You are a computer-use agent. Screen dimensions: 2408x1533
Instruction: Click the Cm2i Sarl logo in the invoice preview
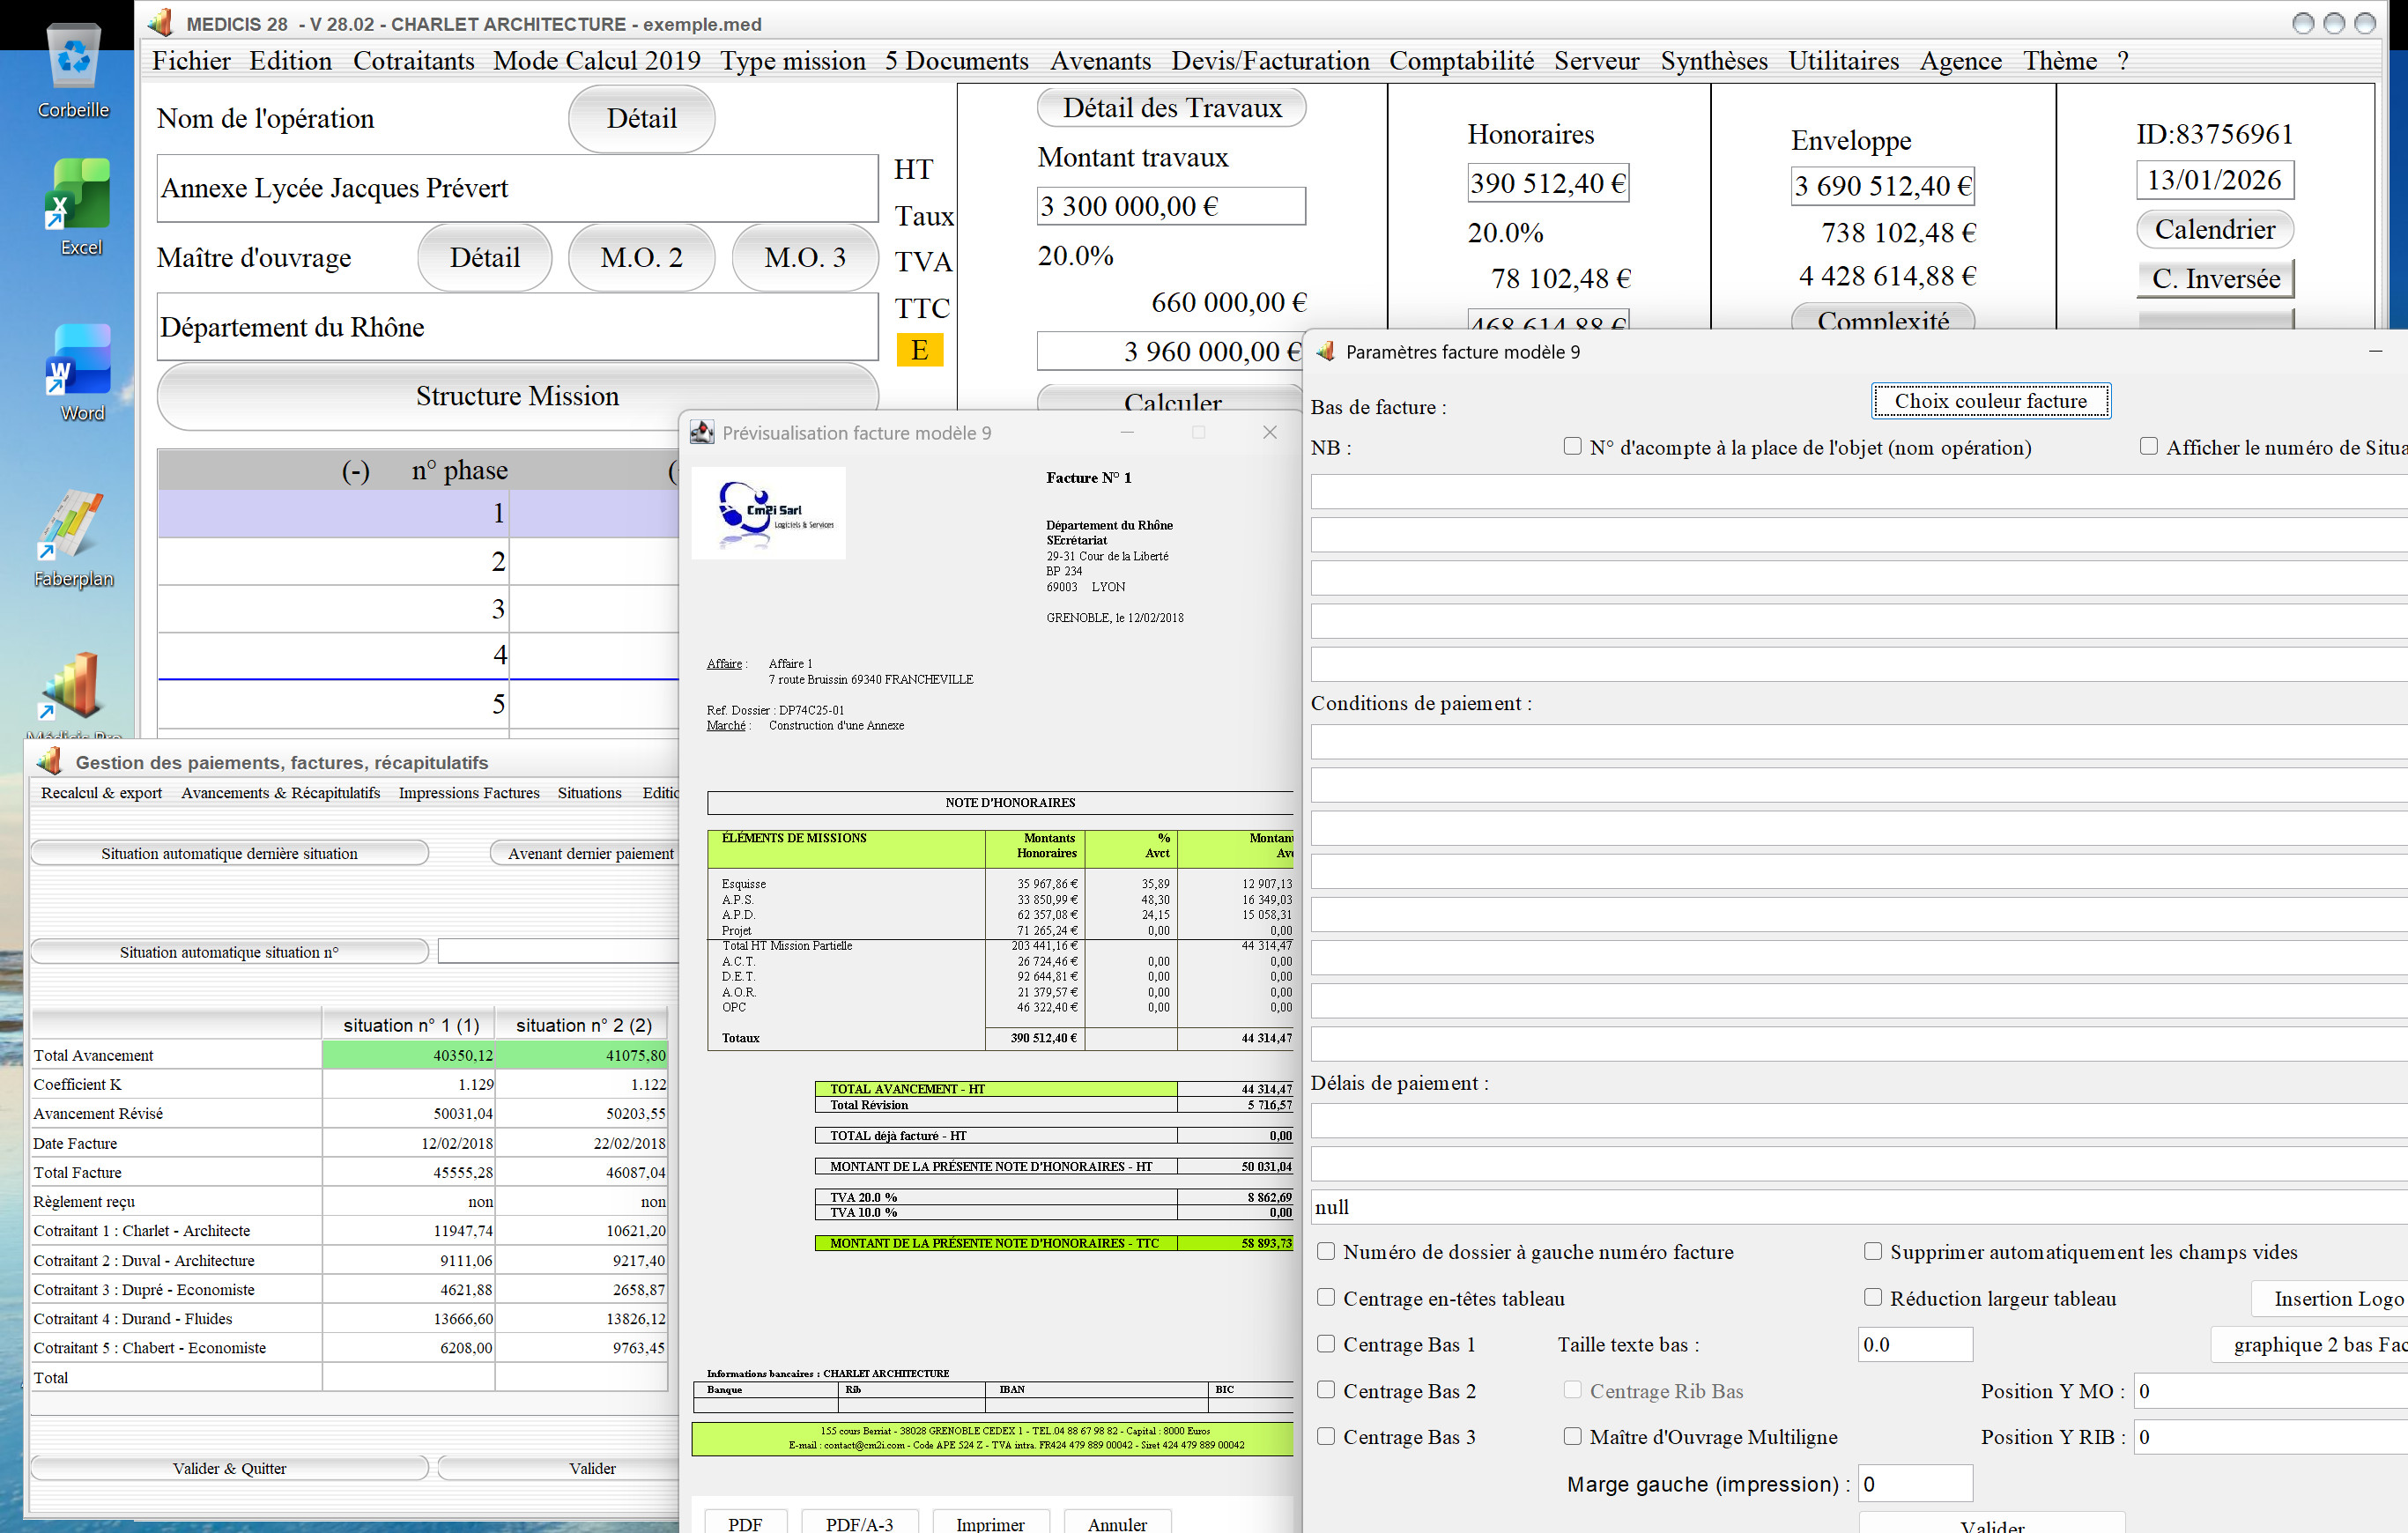769,513
